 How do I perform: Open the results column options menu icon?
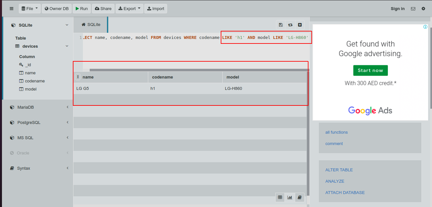tap(77, 77)
